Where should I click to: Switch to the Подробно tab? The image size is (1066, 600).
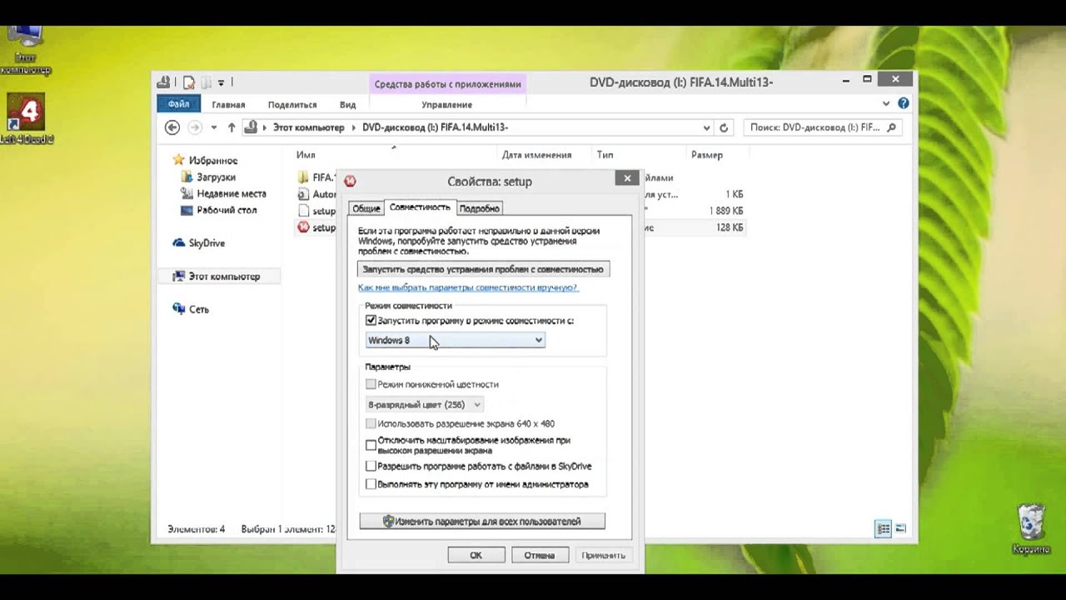(479, 208)
